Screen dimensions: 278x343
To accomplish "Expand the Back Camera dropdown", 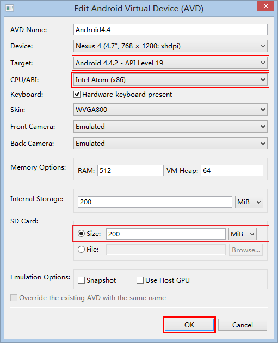I will click(x=170, y=144).
